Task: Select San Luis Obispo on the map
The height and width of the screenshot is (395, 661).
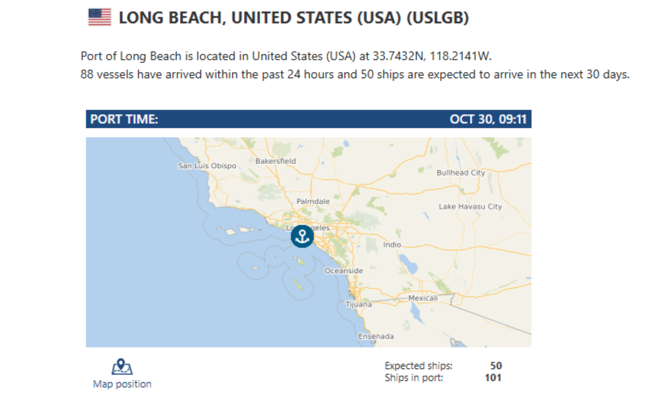Action: (x=207, y=166)
